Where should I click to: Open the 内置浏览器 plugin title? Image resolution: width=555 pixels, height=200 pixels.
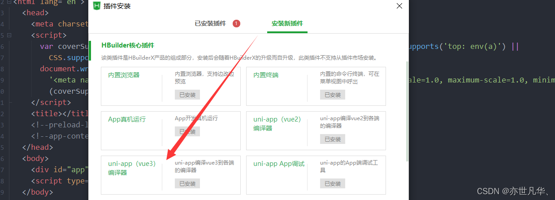point(124,75)
